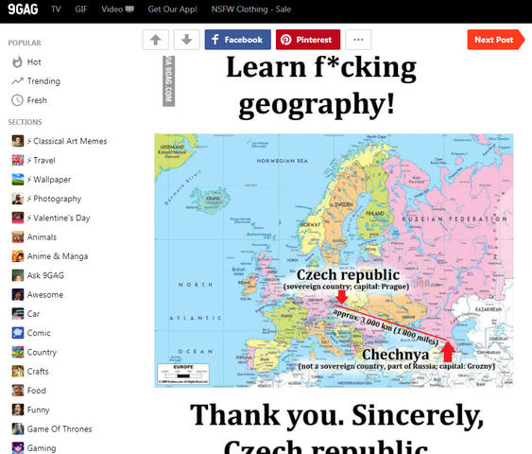Click the Classical Art Memes thumbnail icon
Screen dimensions: 532x454
pyautogui.click(x=18, y=141)
